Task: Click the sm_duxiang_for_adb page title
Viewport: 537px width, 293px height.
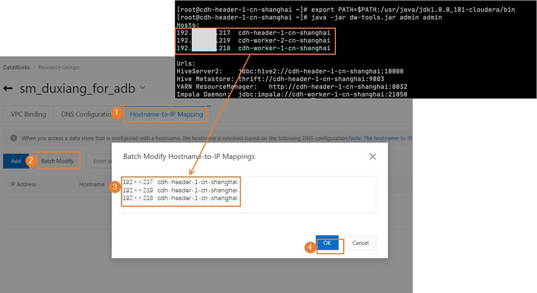Action: (x=77, y=89)
